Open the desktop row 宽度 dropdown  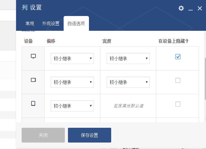click(x=128, y=58)
